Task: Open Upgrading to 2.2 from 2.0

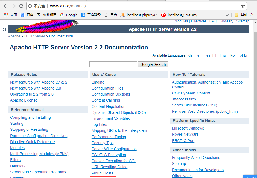Action: pos(32,94)
